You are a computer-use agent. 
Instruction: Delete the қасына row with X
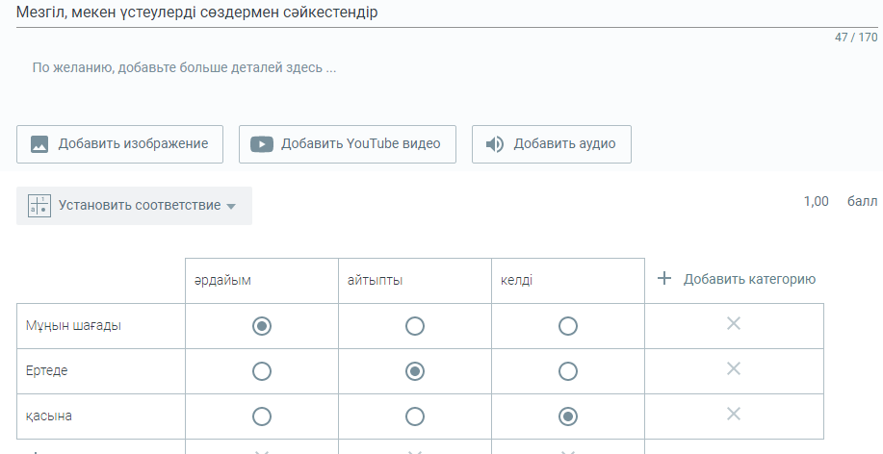[733, 414]
